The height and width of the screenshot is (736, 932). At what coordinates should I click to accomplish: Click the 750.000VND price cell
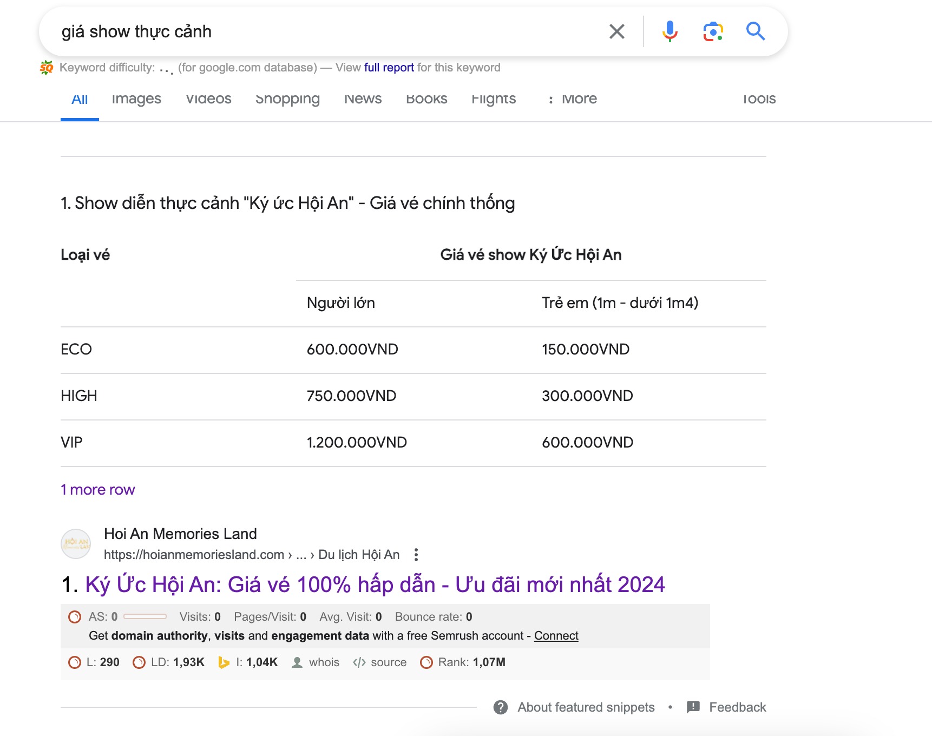click(351, 396)
